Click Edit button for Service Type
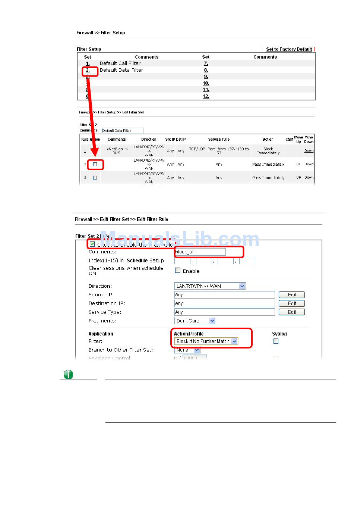 pyautogui.click(x=292, y=312)
